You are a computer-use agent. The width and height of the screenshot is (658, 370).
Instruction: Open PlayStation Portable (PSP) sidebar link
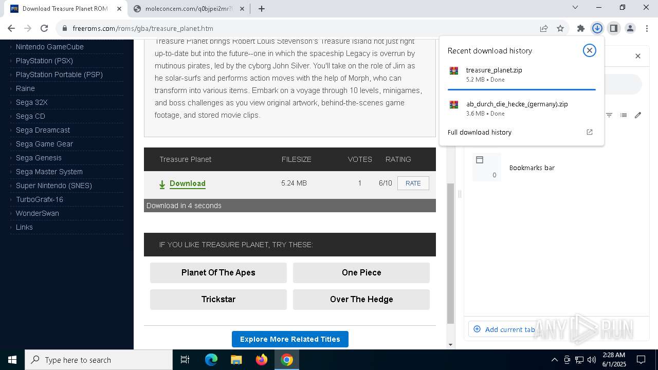coord(59,75)
